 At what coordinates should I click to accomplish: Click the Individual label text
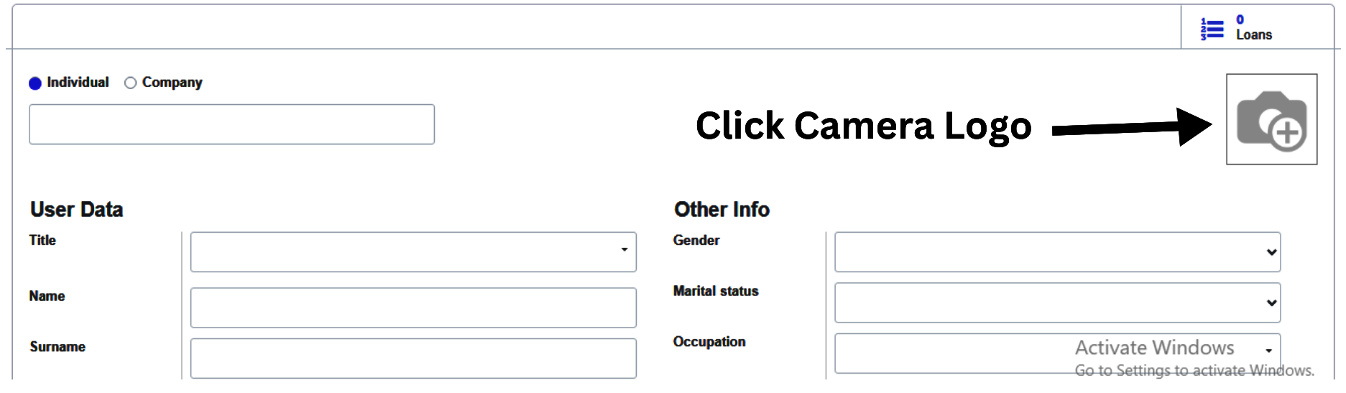[78, 83]
